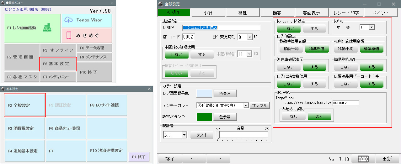Image resolution: width=401 pixels, height=164 pixels.
Task: Switch to the レシート印字 tab
Action: [x=346, y=13]
